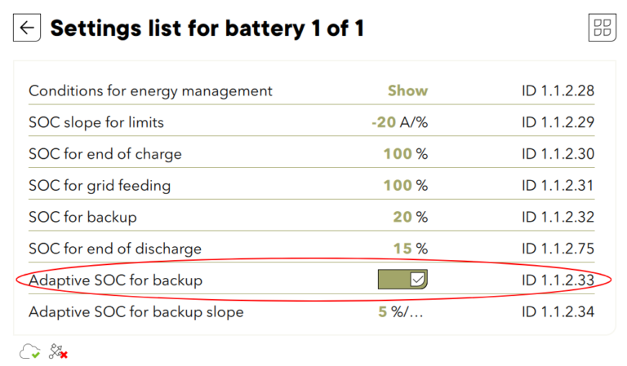
Task: Show conditions for energy management
Action: (407, 91)
